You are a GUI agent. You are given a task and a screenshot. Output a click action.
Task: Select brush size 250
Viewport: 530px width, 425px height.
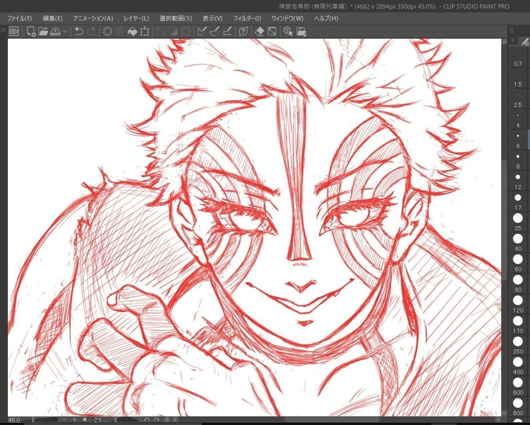(518, 345)
